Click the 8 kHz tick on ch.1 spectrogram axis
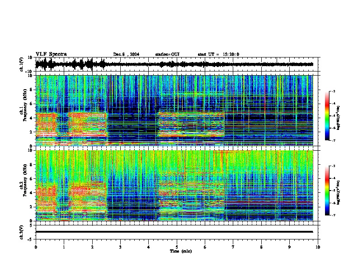Screen dimensions: 358x277 [31, 90]
